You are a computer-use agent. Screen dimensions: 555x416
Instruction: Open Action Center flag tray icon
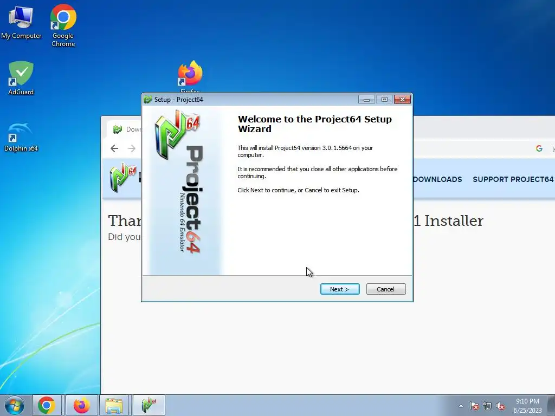point(474,406)
